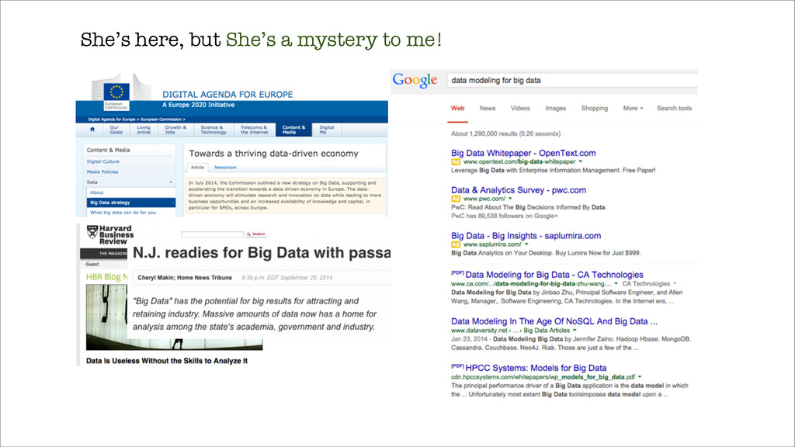Click the Google logo
Viewport: 795px width, 447px height.
pos(415,81)
